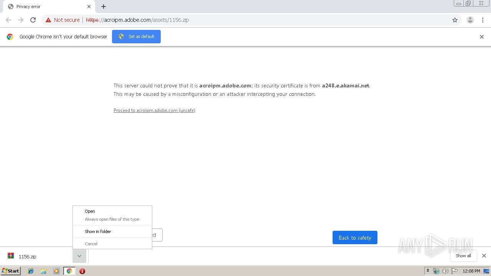The height and width of the screenshot is (276, 491).
Task: Select Cancel in the download menu
Action: [x=112, y=244]
